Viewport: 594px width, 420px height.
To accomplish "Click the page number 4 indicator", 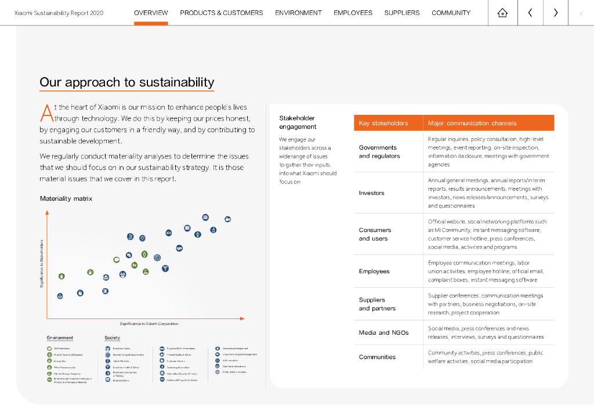I will 581,13.
